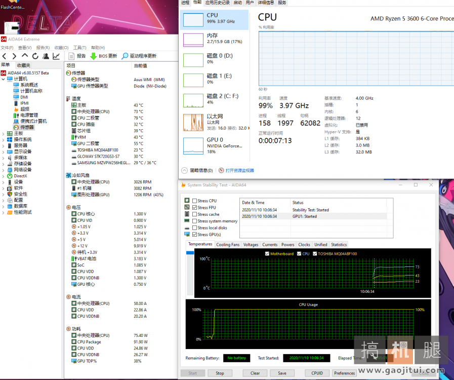
Task: Expand the 存储设备 tree node
Action: click(x=3, y=164)
